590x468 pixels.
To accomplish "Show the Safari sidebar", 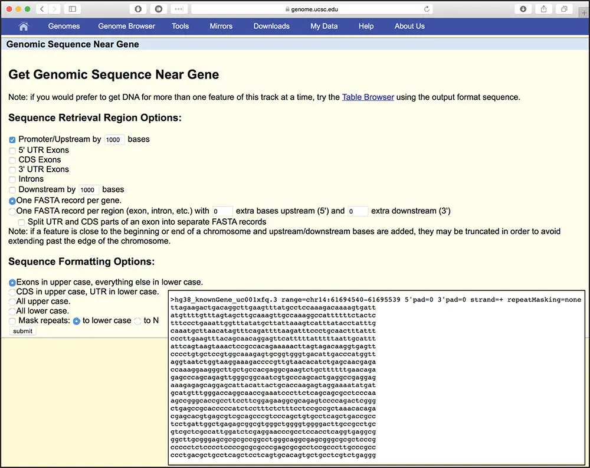I will pos(73,9).
